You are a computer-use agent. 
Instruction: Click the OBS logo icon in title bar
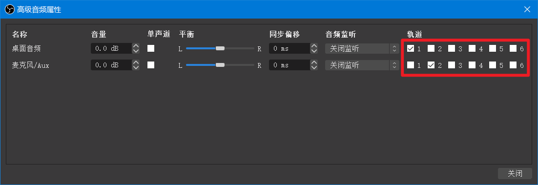pos(9,9)
